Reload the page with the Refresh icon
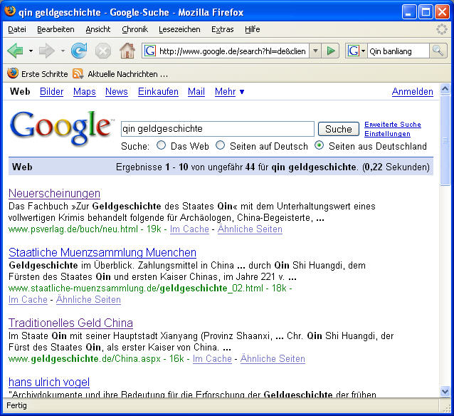 coord(79,51)
